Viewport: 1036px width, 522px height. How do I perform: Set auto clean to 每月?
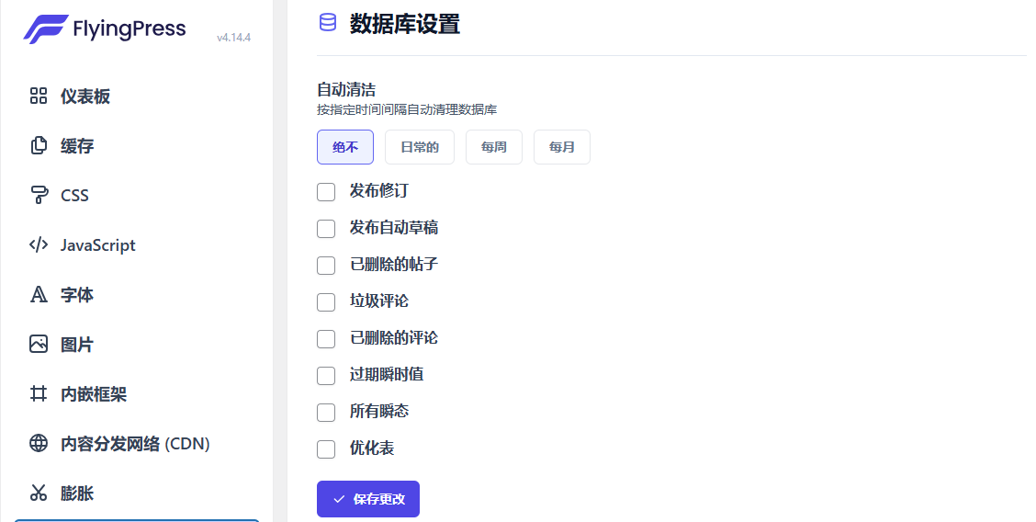point(562,147)
